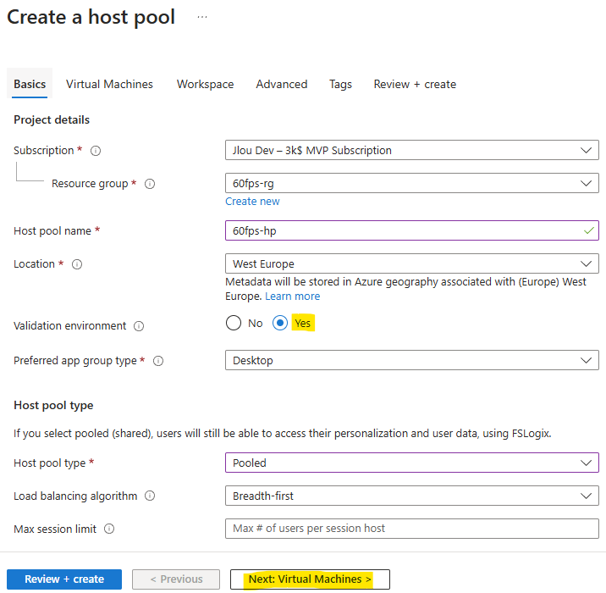
Task: Open the Subscription dropdown
Action: [x=412, y=150]
